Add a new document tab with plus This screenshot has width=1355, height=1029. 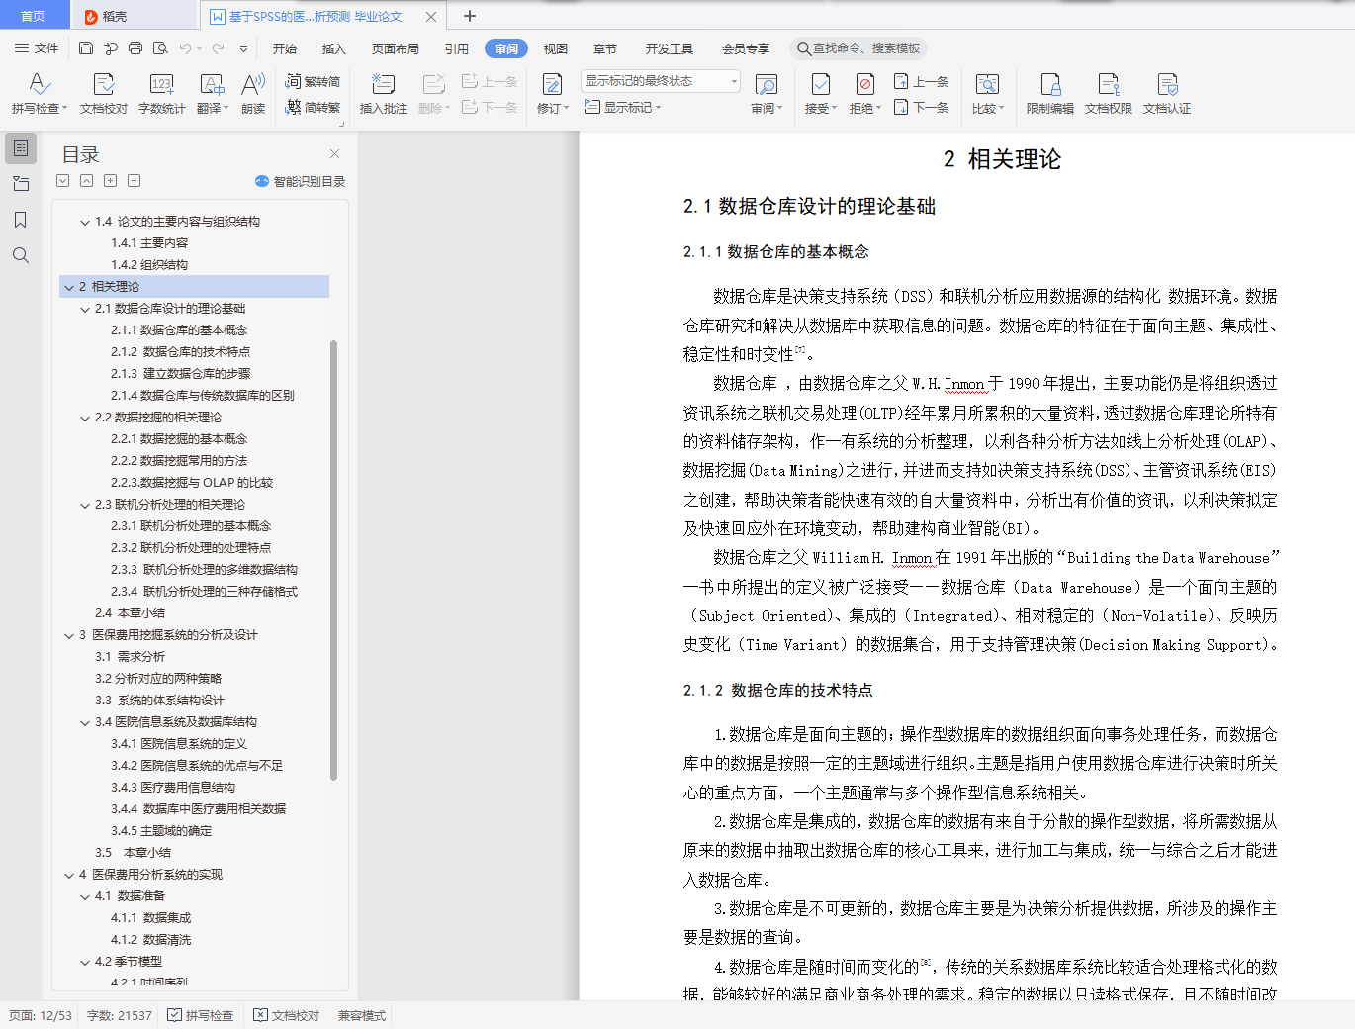coord(470,16)
